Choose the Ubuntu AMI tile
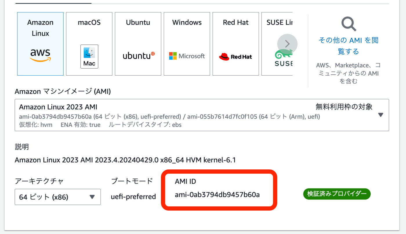 [138, 44]
